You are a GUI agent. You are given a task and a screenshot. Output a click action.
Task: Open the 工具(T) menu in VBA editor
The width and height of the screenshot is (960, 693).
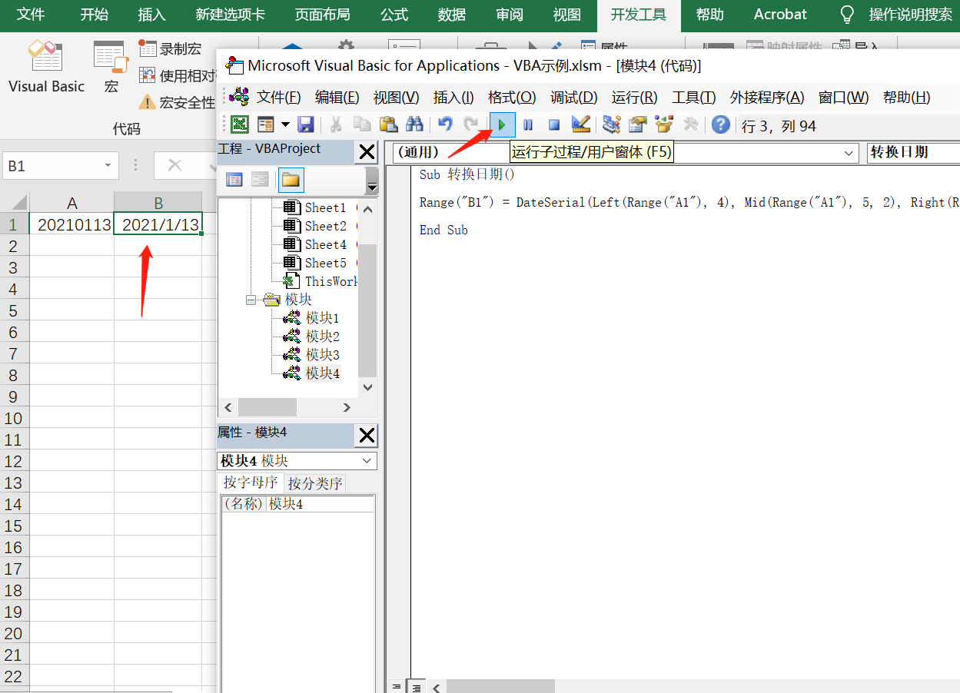[x=693, y=98]
